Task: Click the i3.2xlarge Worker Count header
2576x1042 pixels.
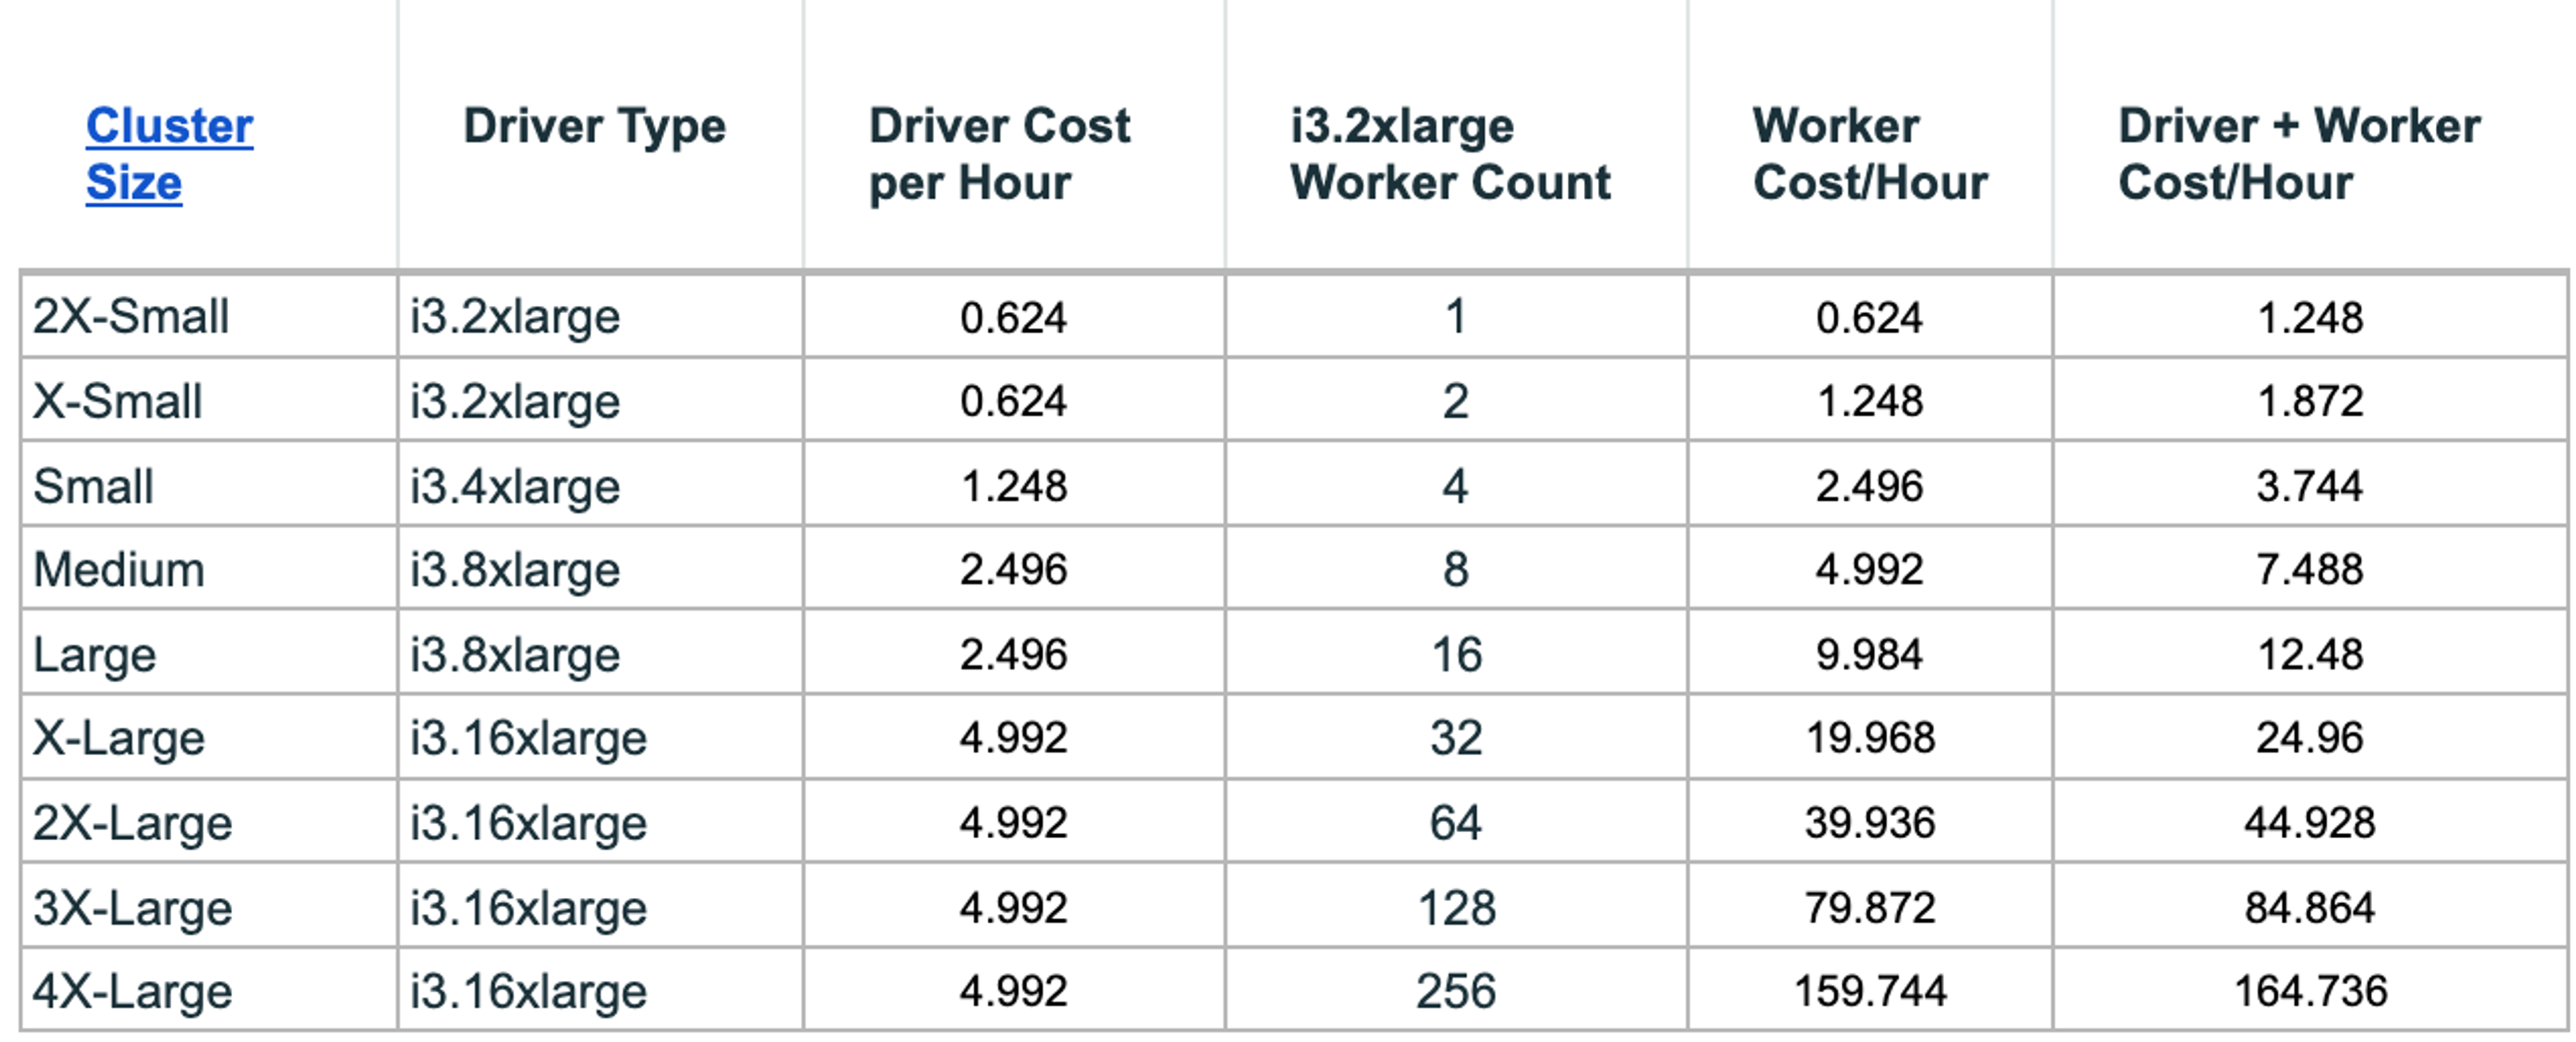Action: tap(1451, 154)
